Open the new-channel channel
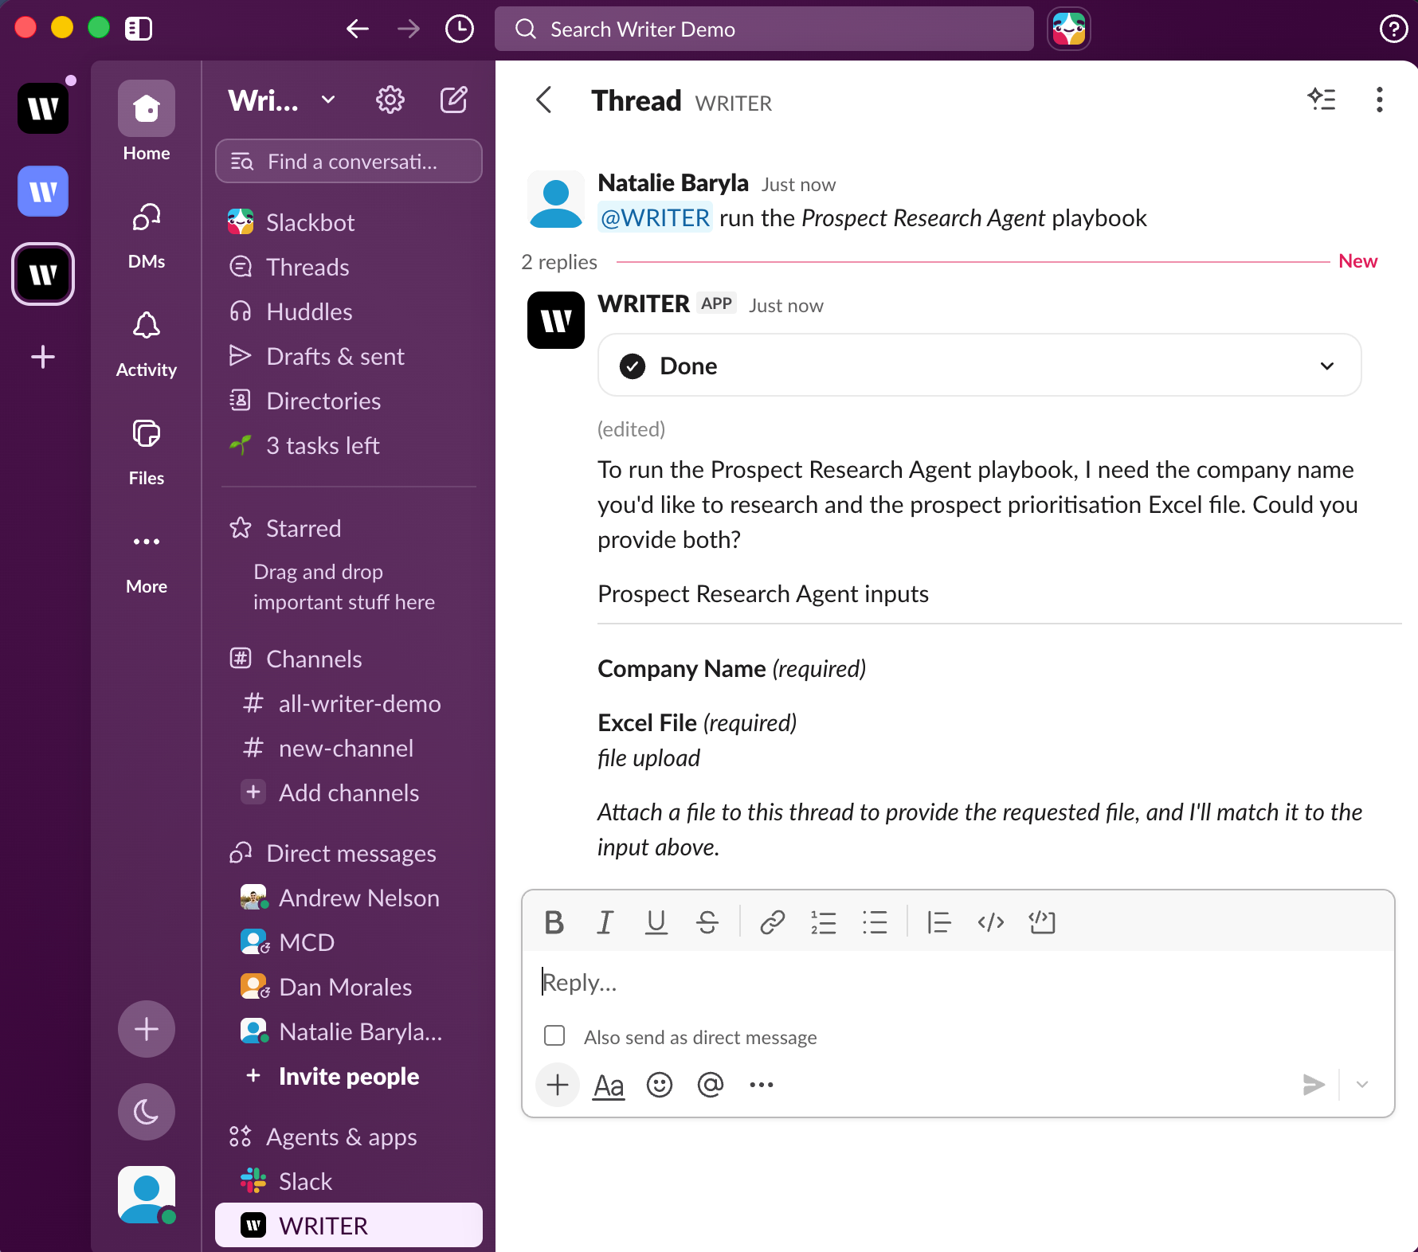 [349, 748]
